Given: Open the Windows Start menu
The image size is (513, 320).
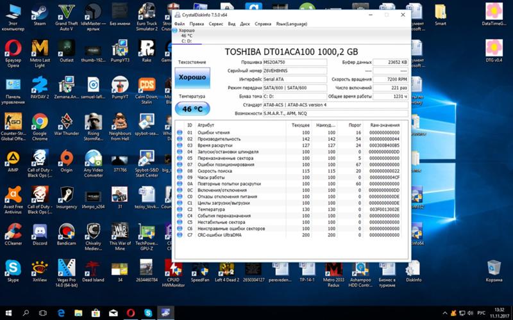Looking at the screenshot, I should coord(8,313).
